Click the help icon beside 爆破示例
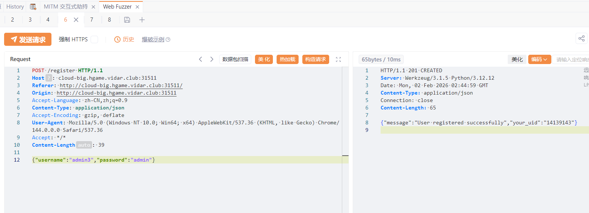The width and height of the screenshot is (589, 213). pos(168,39)
